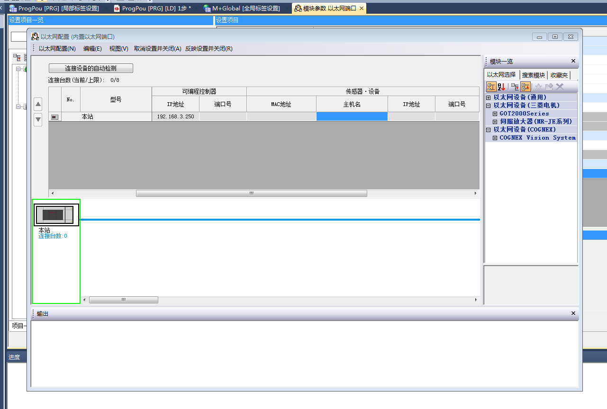Viewport: 607px width, 409px height.
Task: Click the collapse all tree nodes icon
Action: tap(525, 87)
